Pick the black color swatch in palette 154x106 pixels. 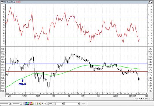click(x=25, y=103)
